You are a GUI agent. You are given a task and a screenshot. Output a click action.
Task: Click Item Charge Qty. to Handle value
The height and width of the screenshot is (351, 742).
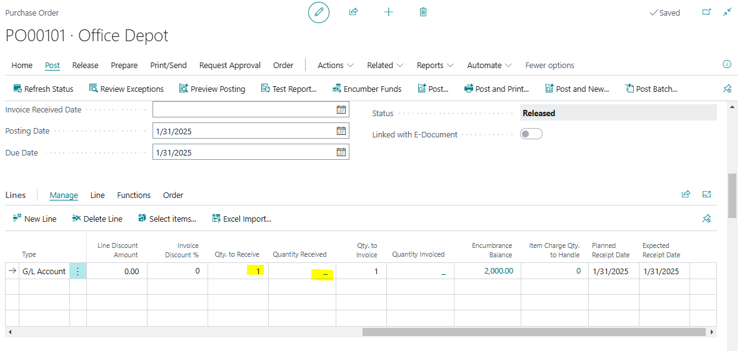tap(578, 272)
